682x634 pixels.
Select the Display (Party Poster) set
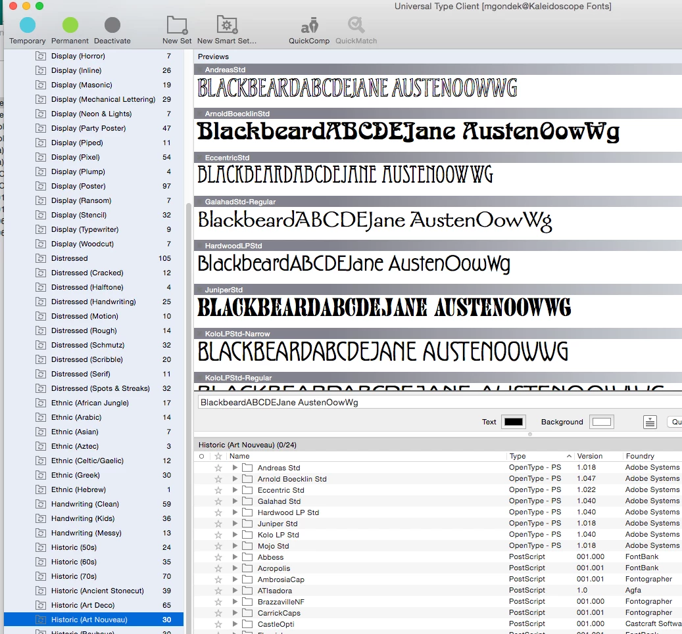coord(93,128)
